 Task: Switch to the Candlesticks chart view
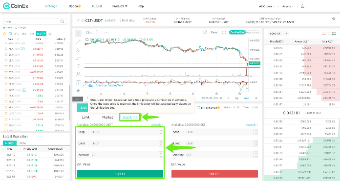point(237,32)
